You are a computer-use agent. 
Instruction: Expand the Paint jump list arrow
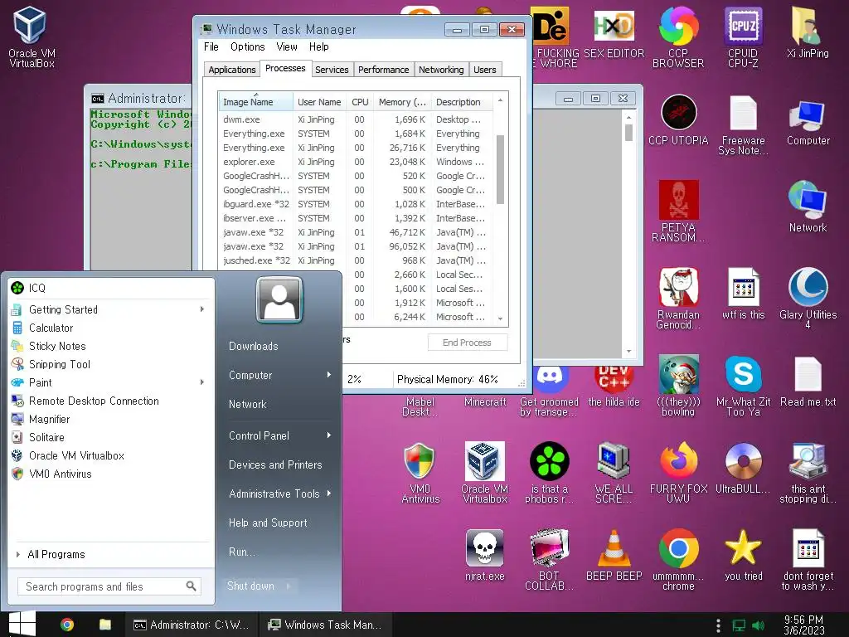pyautogui.click(x=202, y=382)
